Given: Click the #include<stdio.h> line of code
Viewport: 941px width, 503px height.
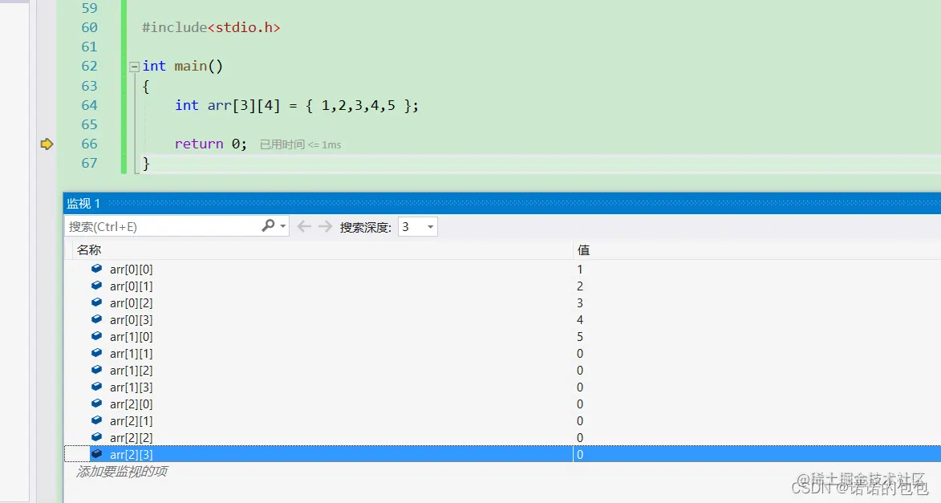Looking at the screenshot, I should coord(211,27).
